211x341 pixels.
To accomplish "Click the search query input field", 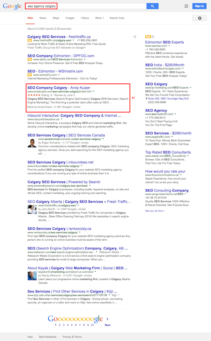I will pyautogui.click(x=86, y=6).
